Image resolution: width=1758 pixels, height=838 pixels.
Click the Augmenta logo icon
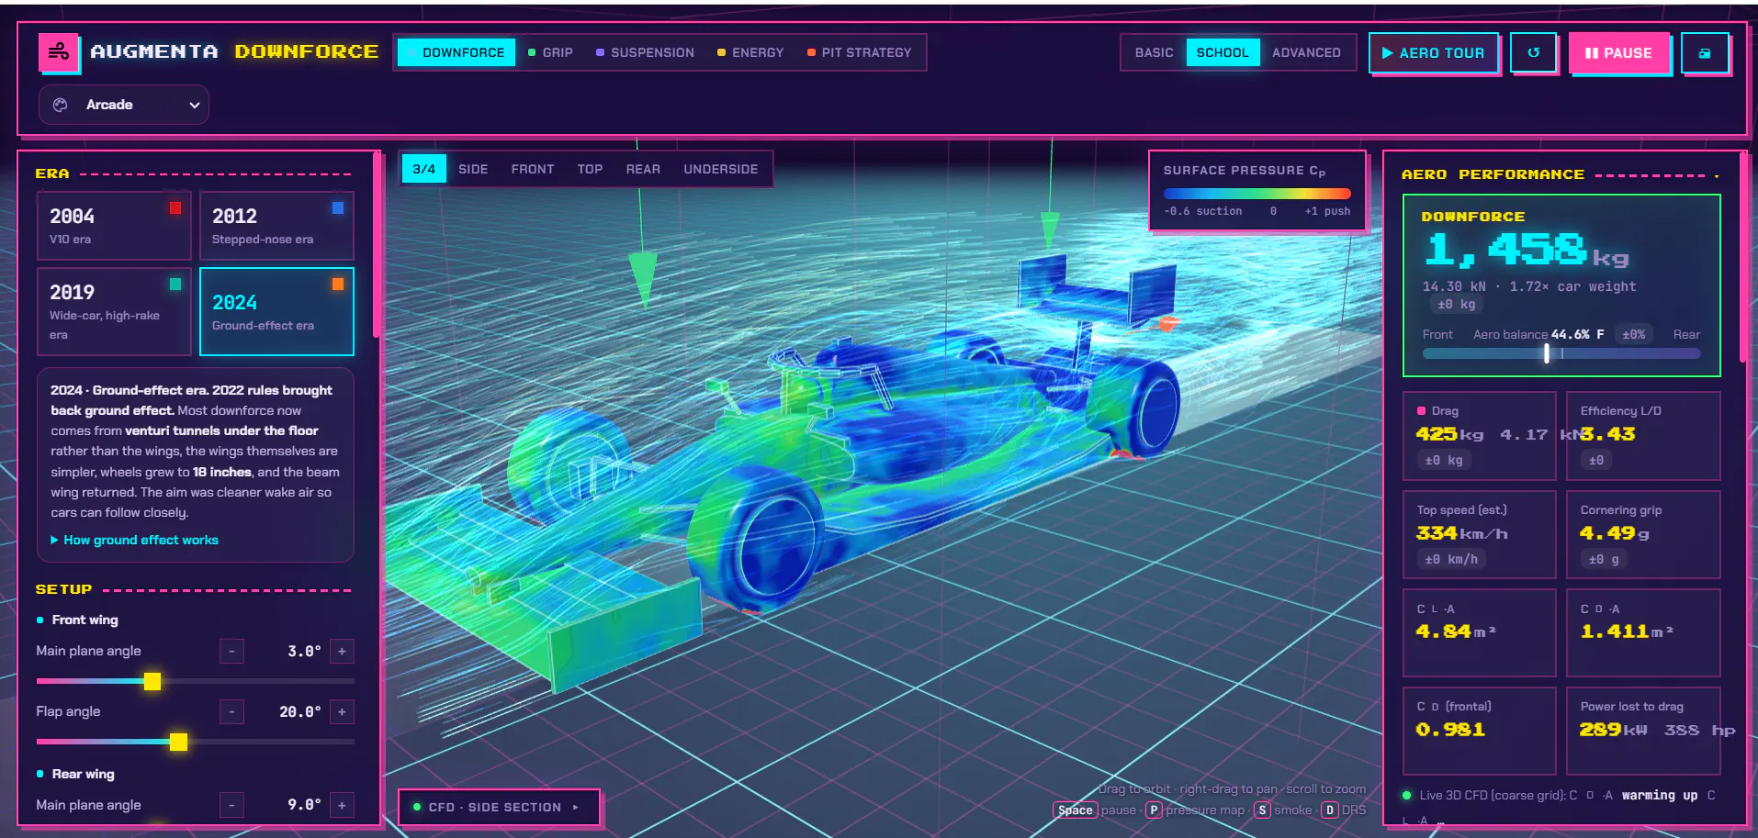[x=58, y=52]
